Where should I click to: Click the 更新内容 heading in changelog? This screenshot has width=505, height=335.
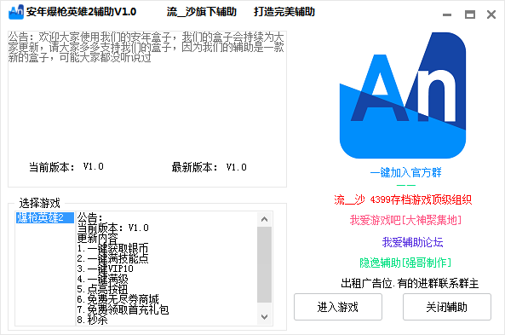tap(97, 239)
